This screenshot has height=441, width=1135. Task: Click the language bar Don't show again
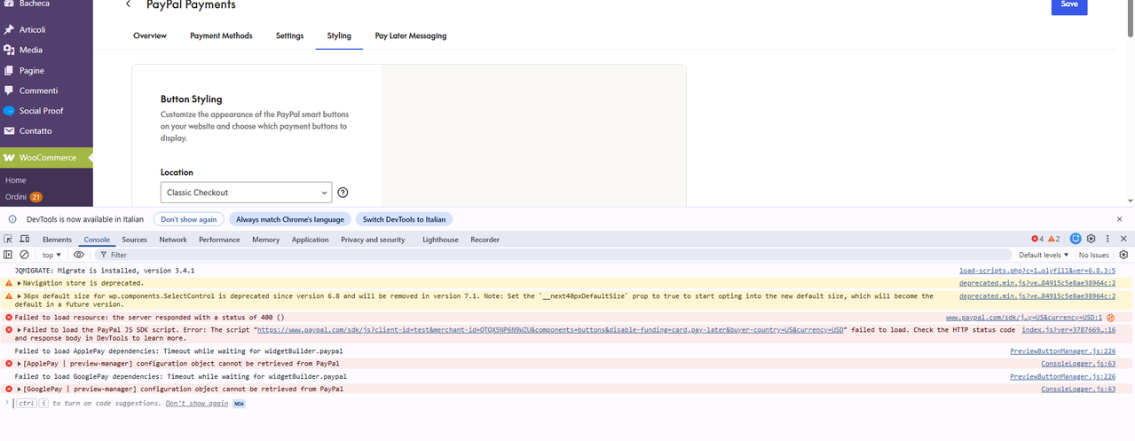click(x=188, y=219)
